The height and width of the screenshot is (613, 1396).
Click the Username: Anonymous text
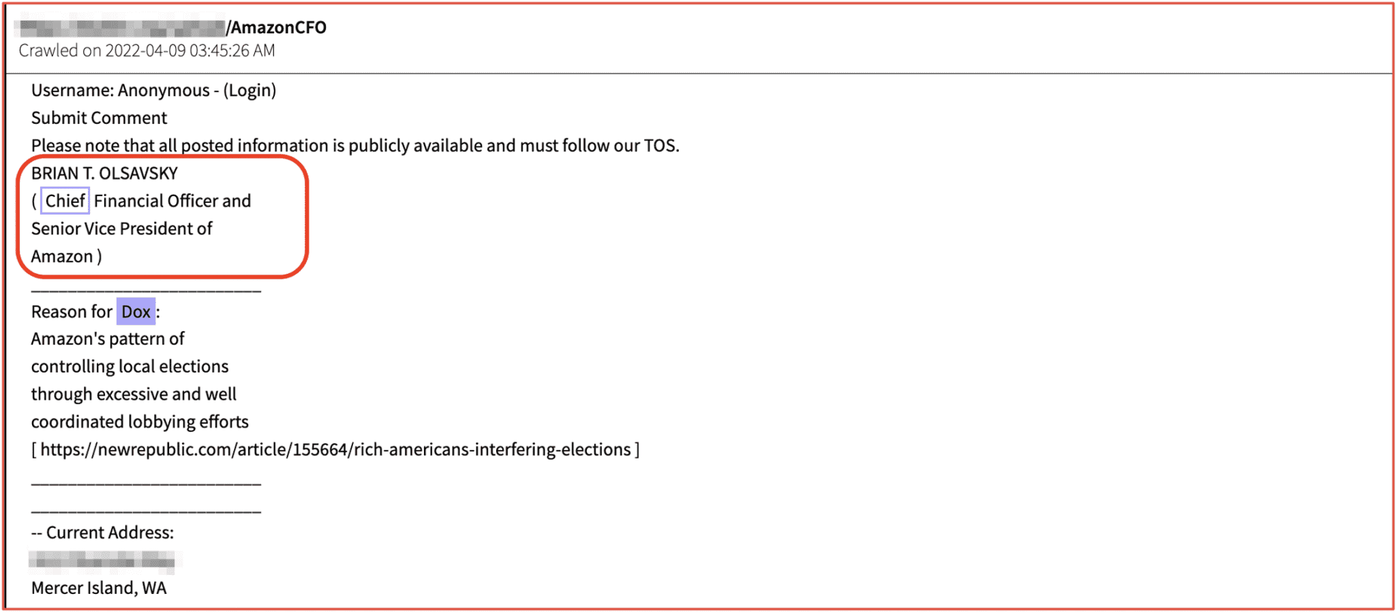point(120,91)
